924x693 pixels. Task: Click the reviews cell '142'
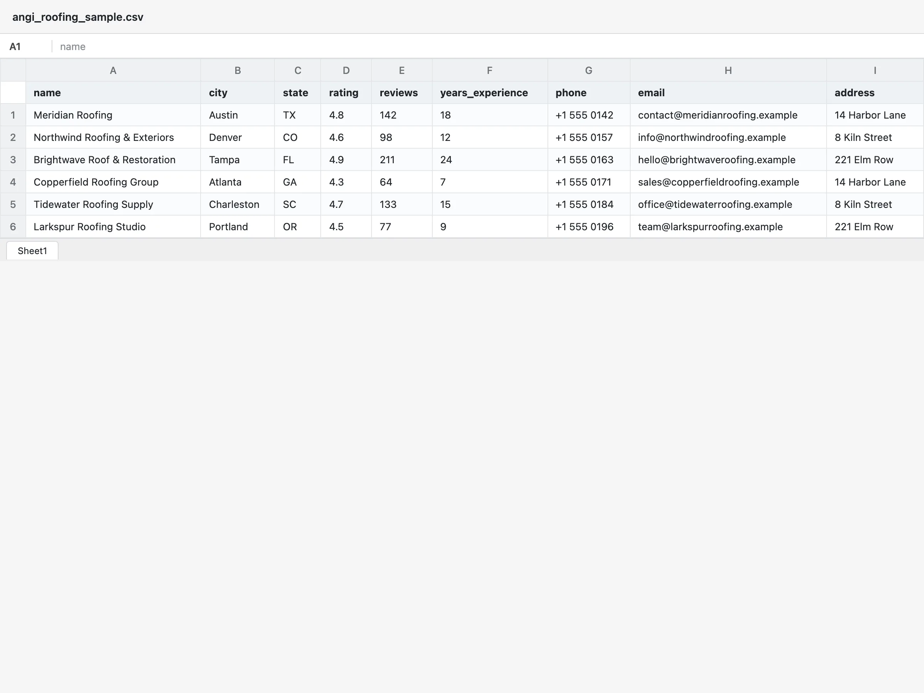402,115
